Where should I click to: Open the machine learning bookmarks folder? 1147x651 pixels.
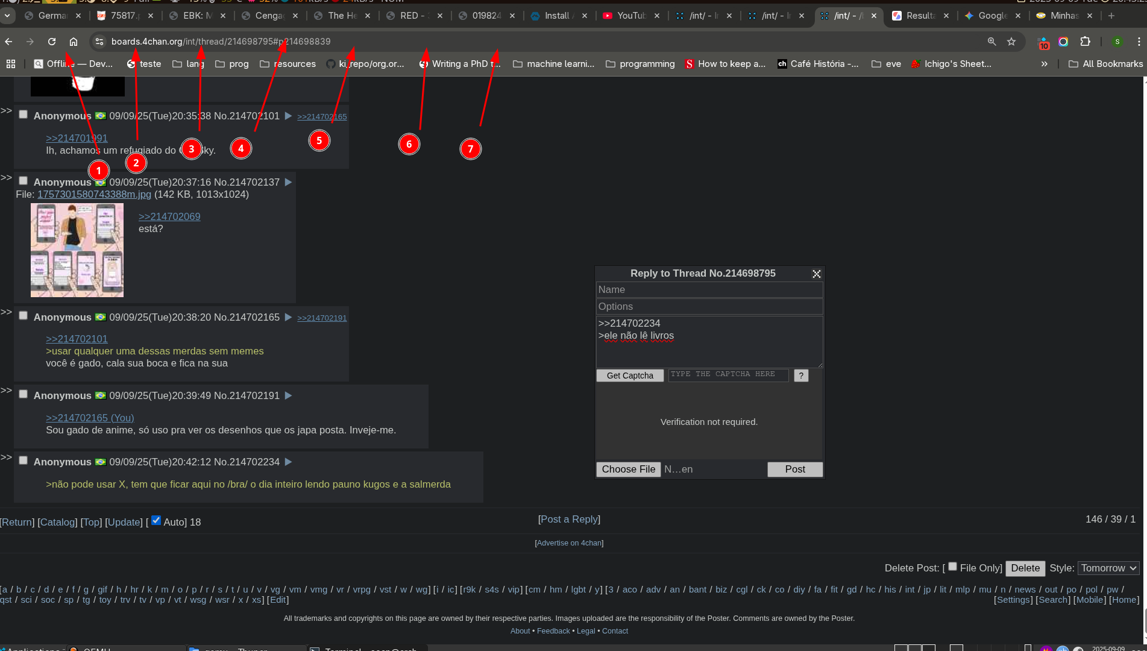tap(553, 64)
